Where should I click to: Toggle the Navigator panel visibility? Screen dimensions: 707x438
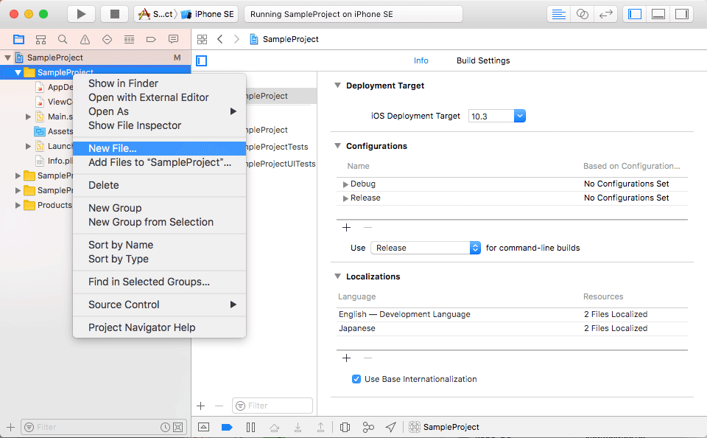[635, 14]
